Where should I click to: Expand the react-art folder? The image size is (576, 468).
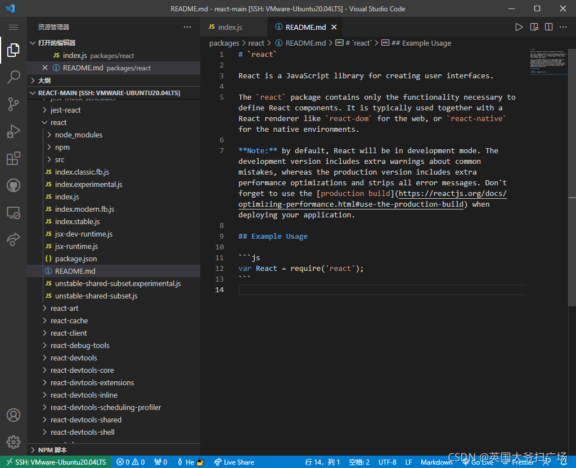pos(114,308)
